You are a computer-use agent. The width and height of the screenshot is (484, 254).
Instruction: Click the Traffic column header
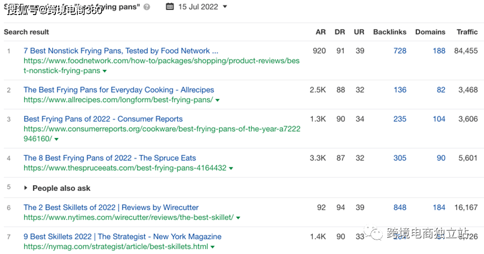[x=467, y=32]
